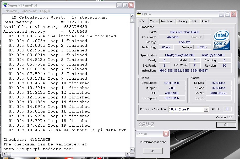Click the '2048 KBytes' Level 2 cache value
This screenshot has width=240, height=159.
click(x=219, y=93)
